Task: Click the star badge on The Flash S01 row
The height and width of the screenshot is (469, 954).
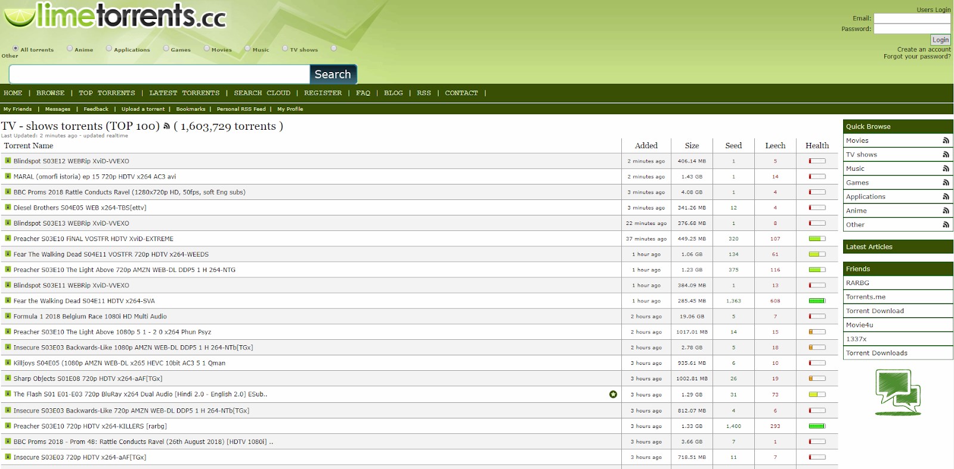Action: click(x=613, y=394)
